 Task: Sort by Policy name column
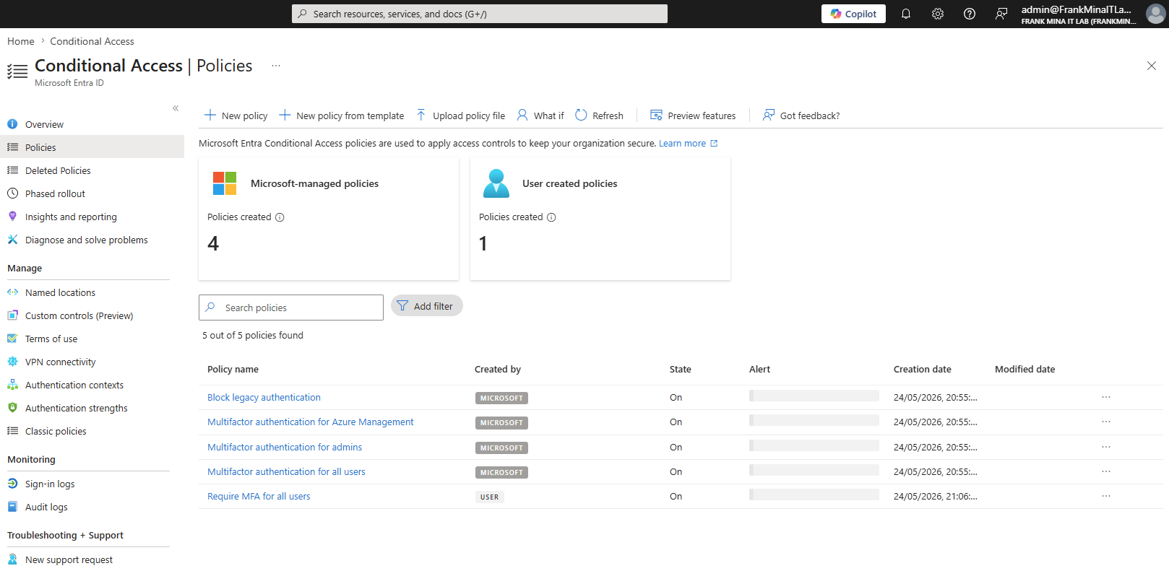click(x=233, y=369)
